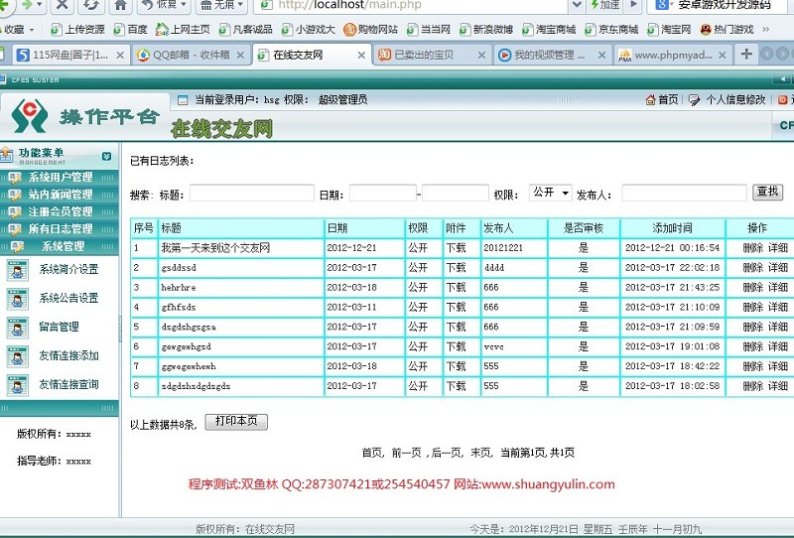794x538 pixels.
Task: Click the edit icon beside 个人信息修改
Action: (x=694, y=100)
